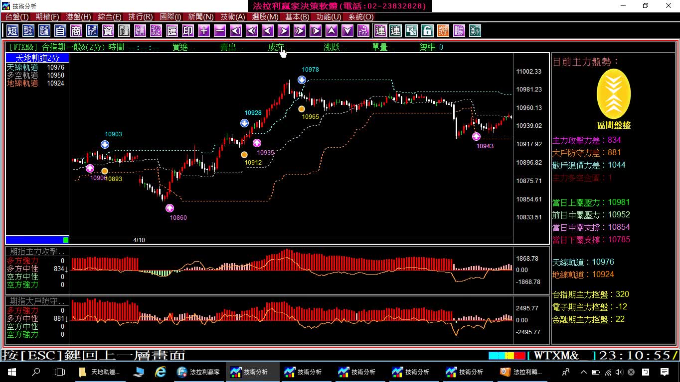Click the 資 info toolbar icon
Image resolution: width=680 pixels, height=382 pixels.
[108, 31]
